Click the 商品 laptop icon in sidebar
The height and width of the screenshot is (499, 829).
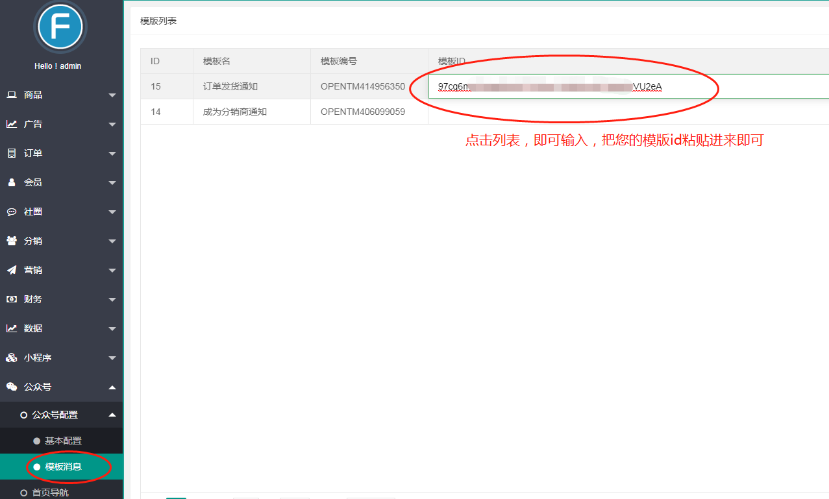point(12,95)
